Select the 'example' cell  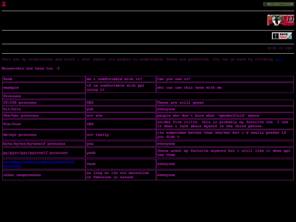tap(44, 88)
